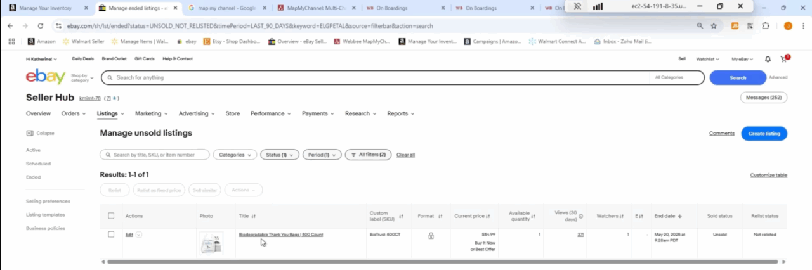
Task: Open the Marketing menu in Seller Hub
Action: point(151,113)
